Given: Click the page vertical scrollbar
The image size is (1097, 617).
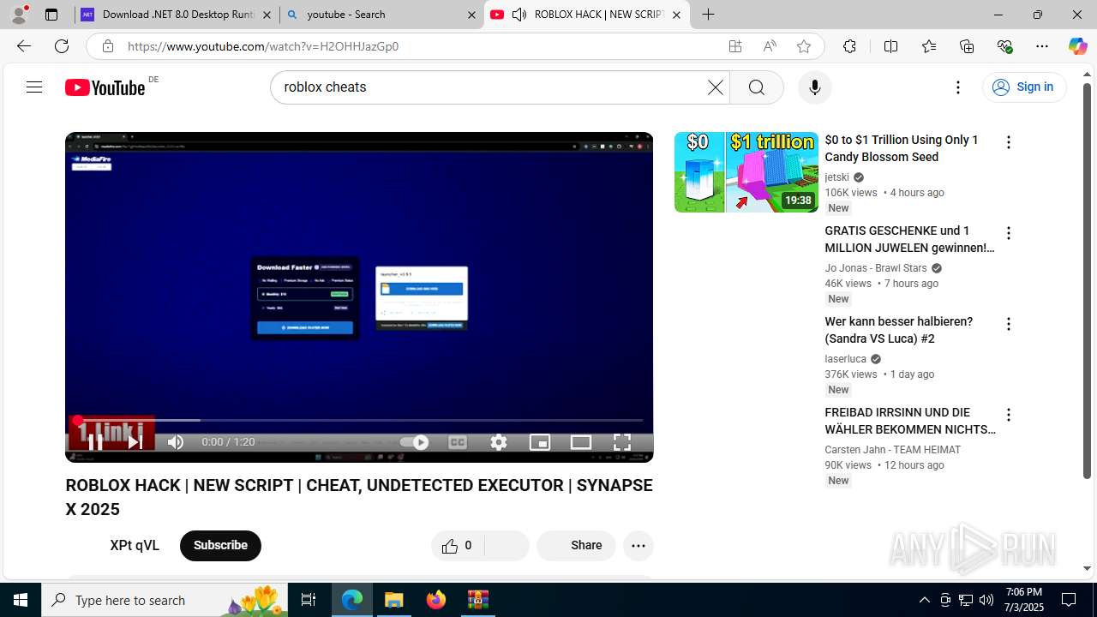Looking at the screenshot, I should pos(1087,280).
